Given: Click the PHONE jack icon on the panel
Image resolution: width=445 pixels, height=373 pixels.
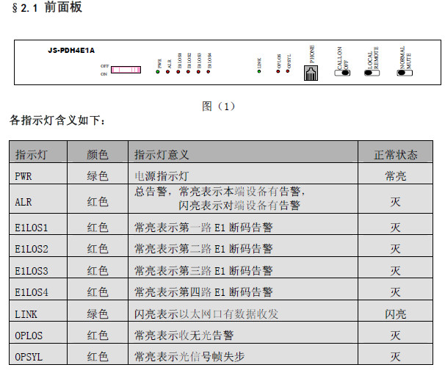Looking at the screenshot, I should point(311,73).
